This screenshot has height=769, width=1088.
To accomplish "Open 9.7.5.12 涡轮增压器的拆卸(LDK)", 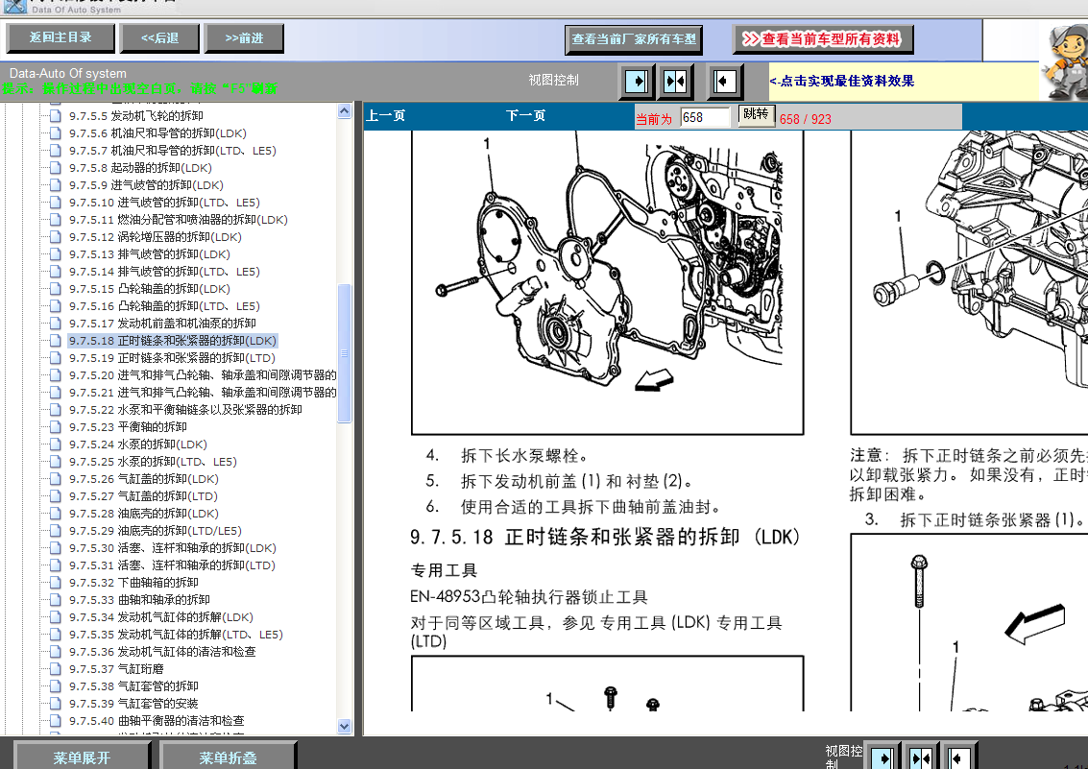I will pos(155,237).
